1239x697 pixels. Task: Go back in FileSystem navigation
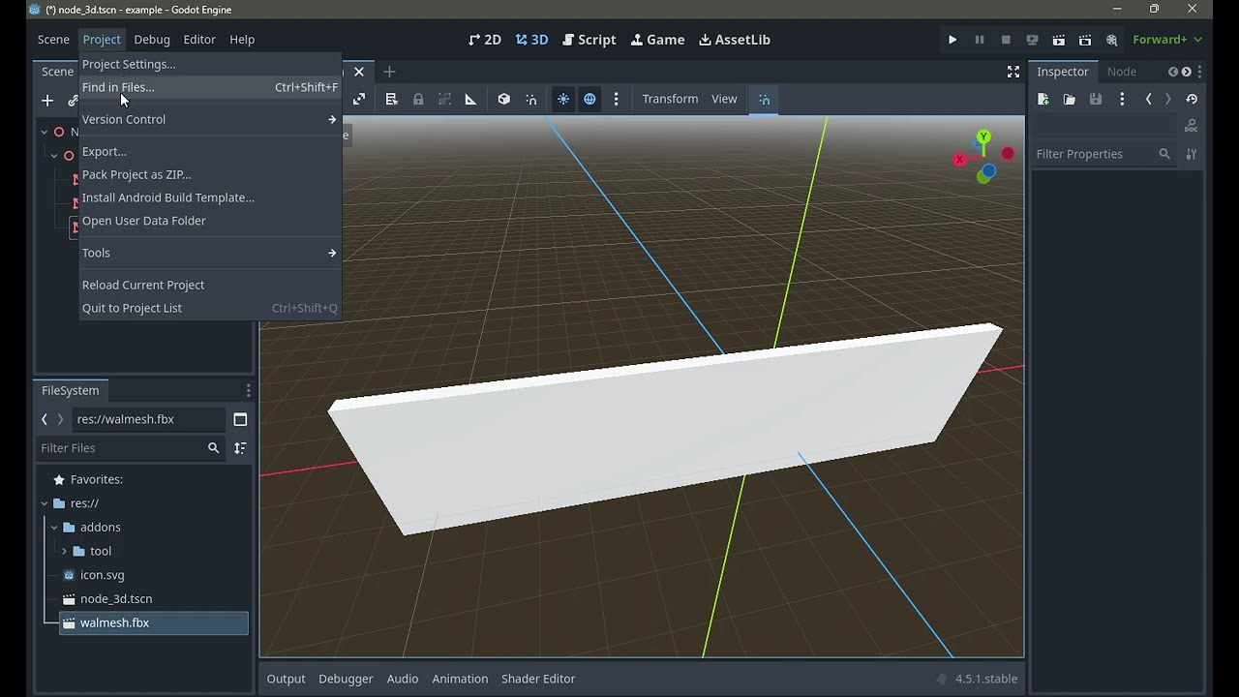45,419
